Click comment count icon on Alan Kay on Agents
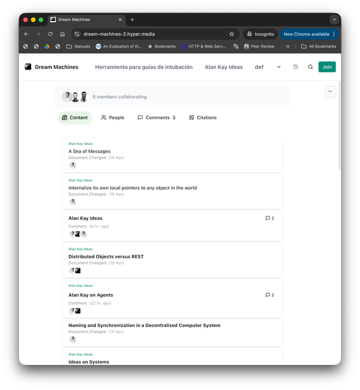This screenshot has height=390, width=360. pyautogui.click(x=268, y=295)
